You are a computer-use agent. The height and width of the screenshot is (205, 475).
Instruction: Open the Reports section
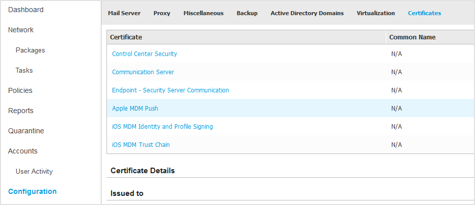click(21, 111)
